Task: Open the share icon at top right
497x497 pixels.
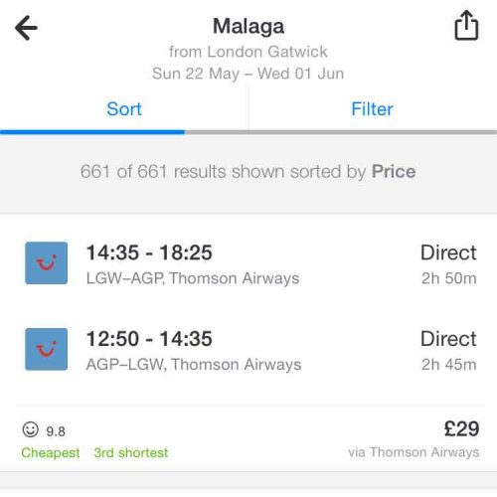Action: coord(466,25)
